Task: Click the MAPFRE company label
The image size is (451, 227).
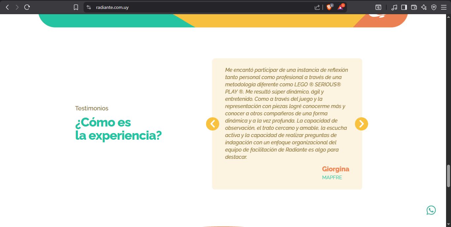Action: [x=332, y=178]
